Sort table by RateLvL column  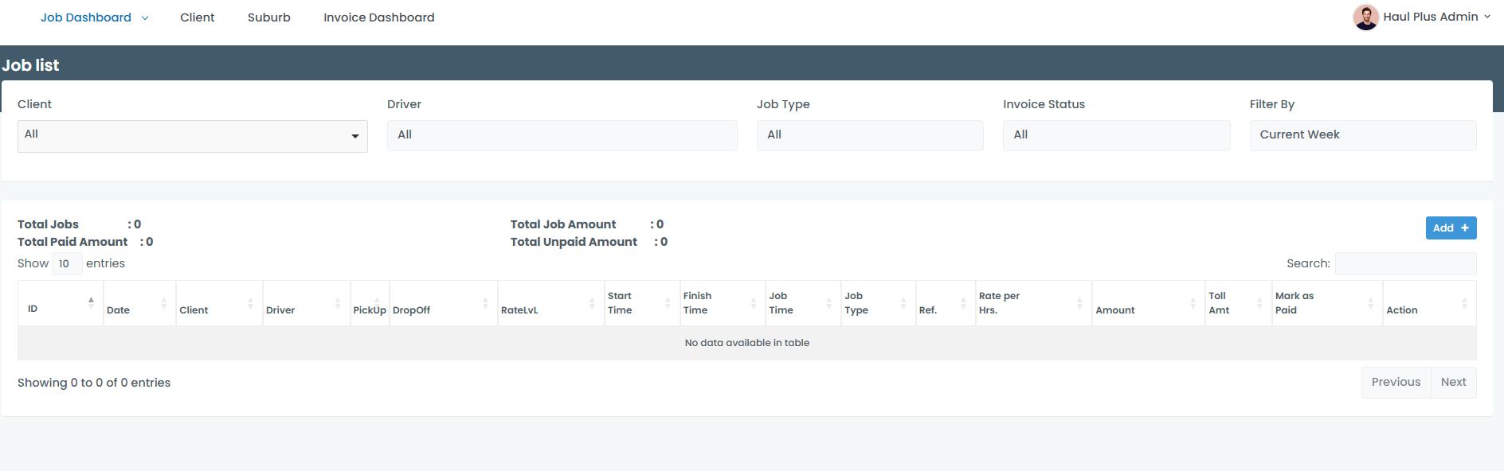pyautogui.click(x=551, y=303)
